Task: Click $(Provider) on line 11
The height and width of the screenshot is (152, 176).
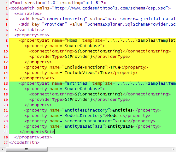Action: [x=79, y=57]
